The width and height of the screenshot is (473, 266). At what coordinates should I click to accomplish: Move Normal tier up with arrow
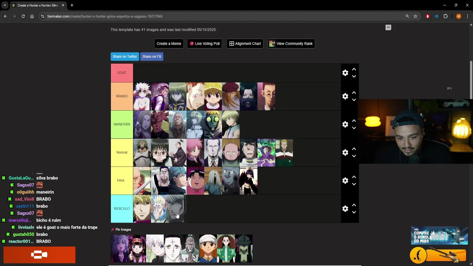pyautogui.click(x=354, y=149)
